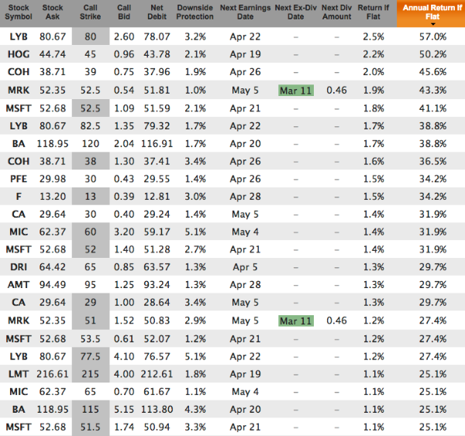Click 45.6% annual return value
The image size is (465, 436).
(x=432, y=72)
